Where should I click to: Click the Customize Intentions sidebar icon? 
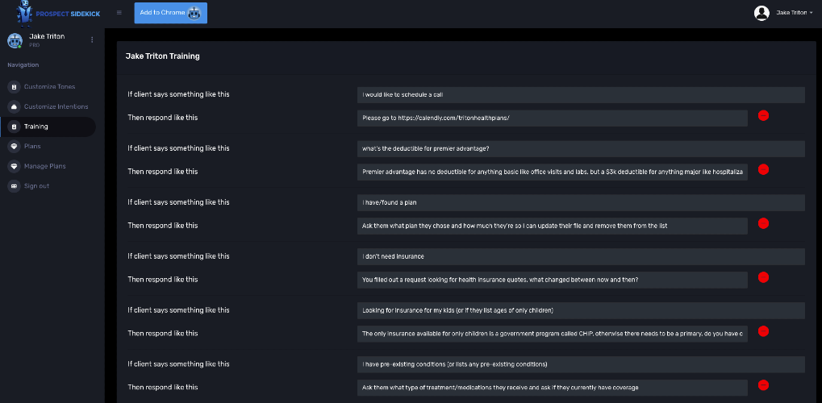click(13, 106)
